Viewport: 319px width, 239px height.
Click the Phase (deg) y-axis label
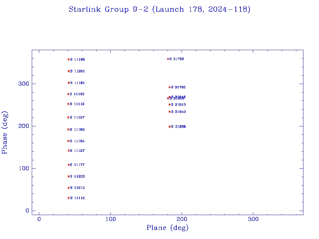pos(5,132)
